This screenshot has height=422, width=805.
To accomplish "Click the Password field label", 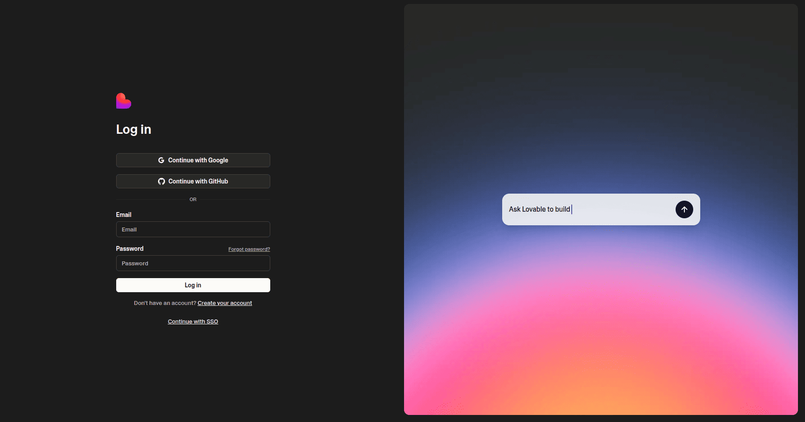I will (x=130, y=249).
